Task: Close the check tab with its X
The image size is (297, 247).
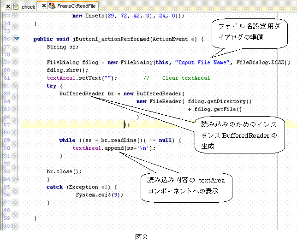Action: click(x=8, y=6)
